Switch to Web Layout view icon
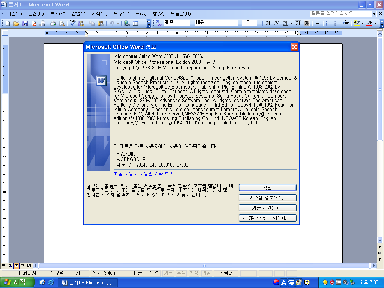Screen dimensions: 384x288 (x=10, y=265)
